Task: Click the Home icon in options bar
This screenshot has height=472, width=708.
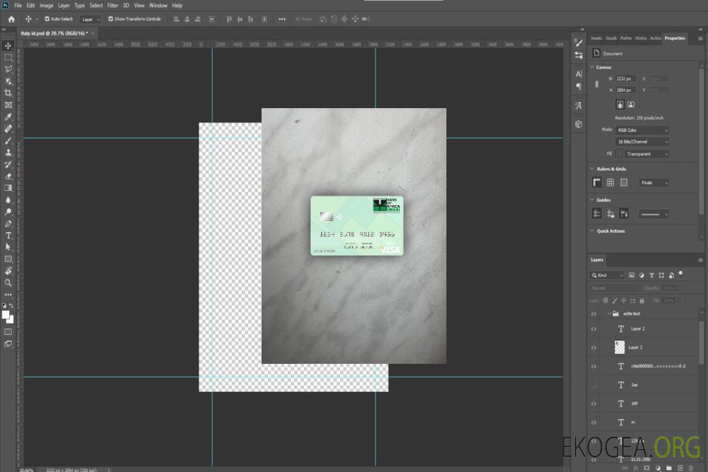Action: pos(11,19)
